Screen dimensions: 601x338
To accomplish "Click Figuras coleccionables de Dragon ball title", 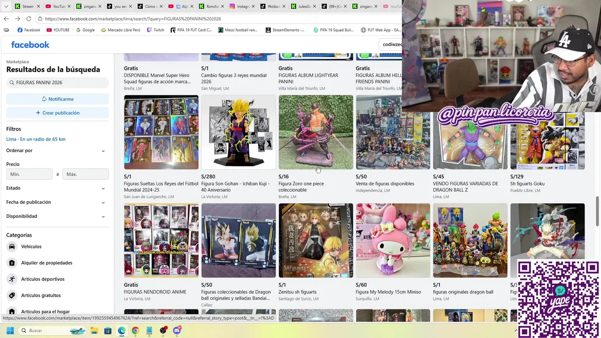I will point(236,295).
